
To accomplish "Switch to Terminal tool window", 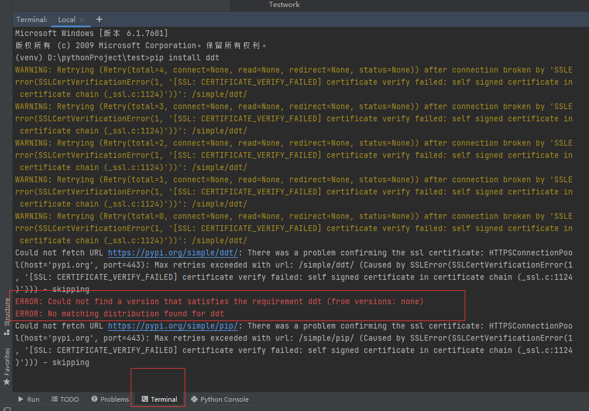I will tap(159, 399).
